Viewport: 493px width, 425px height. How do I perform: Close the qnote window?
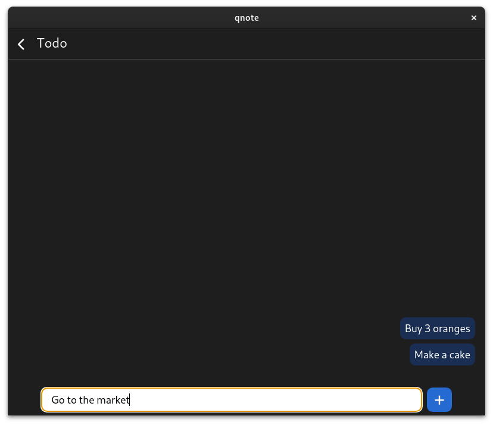pyautogui.click(x=474, y=18)
